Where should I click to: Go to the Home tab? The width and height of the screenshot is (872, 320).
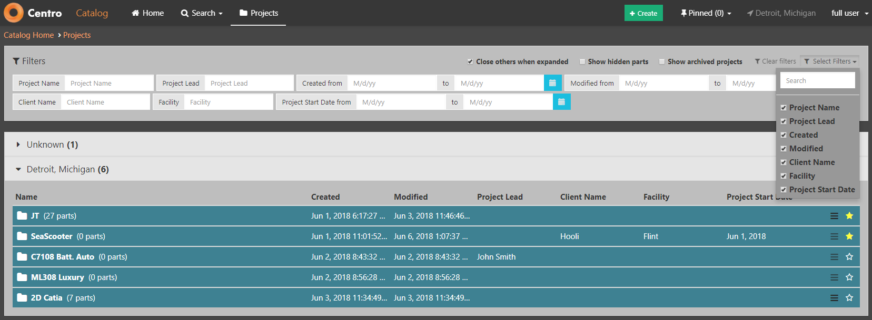[x=148, y=13]
